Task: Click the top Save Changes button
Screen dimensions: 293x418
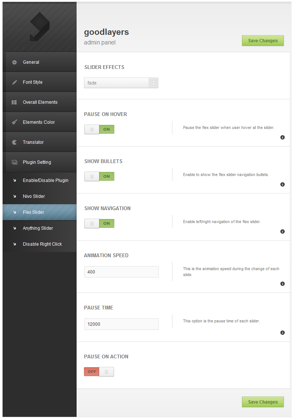Action: click(x=263, y=41)
